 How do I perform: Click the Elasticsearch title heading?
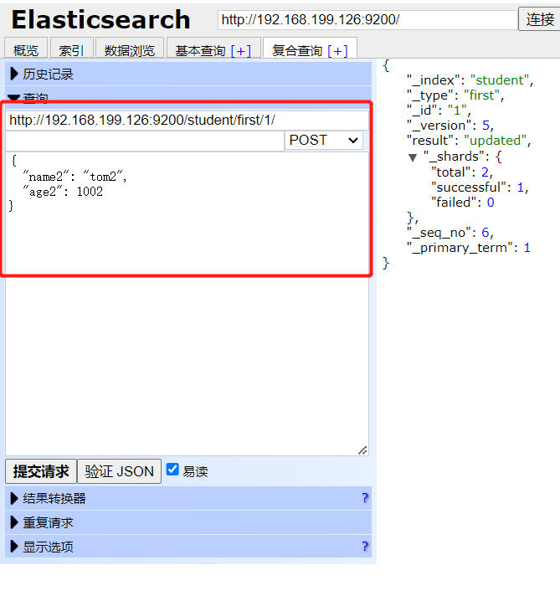click(x=100, y=19)
